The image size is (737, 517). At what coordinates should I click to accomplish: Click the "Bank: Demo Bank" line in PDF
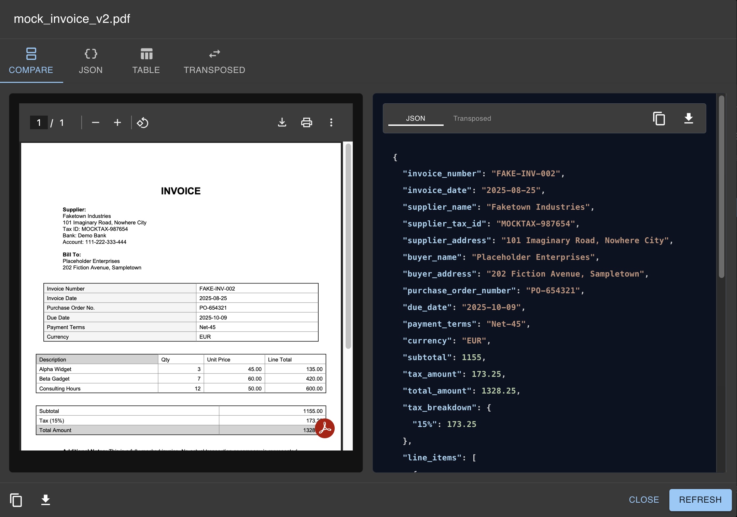[84, 235]
